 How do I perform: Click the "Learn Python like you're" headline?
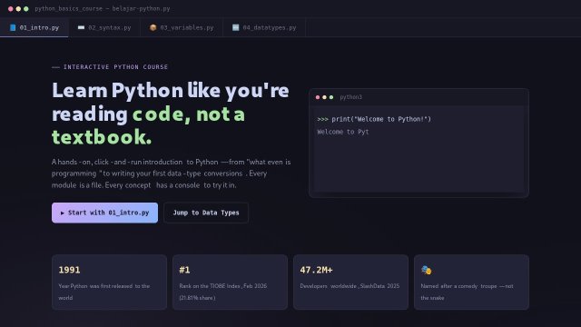(x=171, y=91)
